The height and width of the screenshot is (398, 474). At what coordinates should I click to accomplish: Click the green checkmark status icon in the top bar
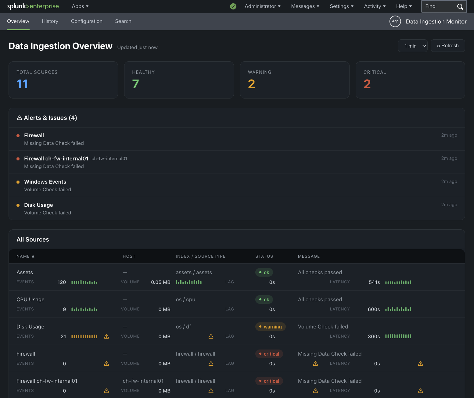[233, 6]
